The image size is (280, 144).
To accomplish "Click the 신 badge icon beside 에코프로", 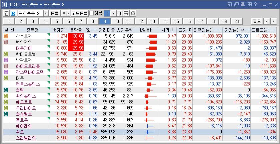I will (x=6, y=102).
